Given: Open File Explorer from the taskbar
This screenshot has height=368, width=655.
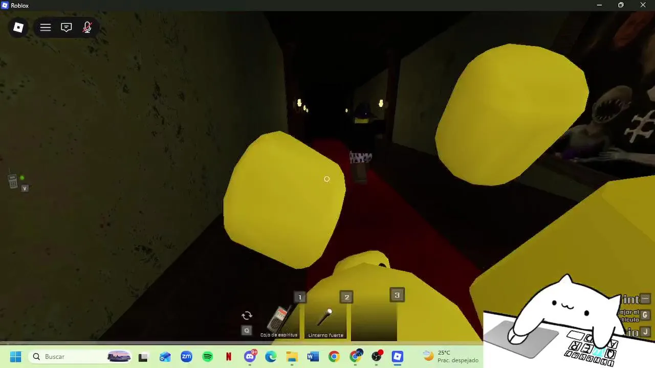Looking at the screenshot, I should pos(292,357).
